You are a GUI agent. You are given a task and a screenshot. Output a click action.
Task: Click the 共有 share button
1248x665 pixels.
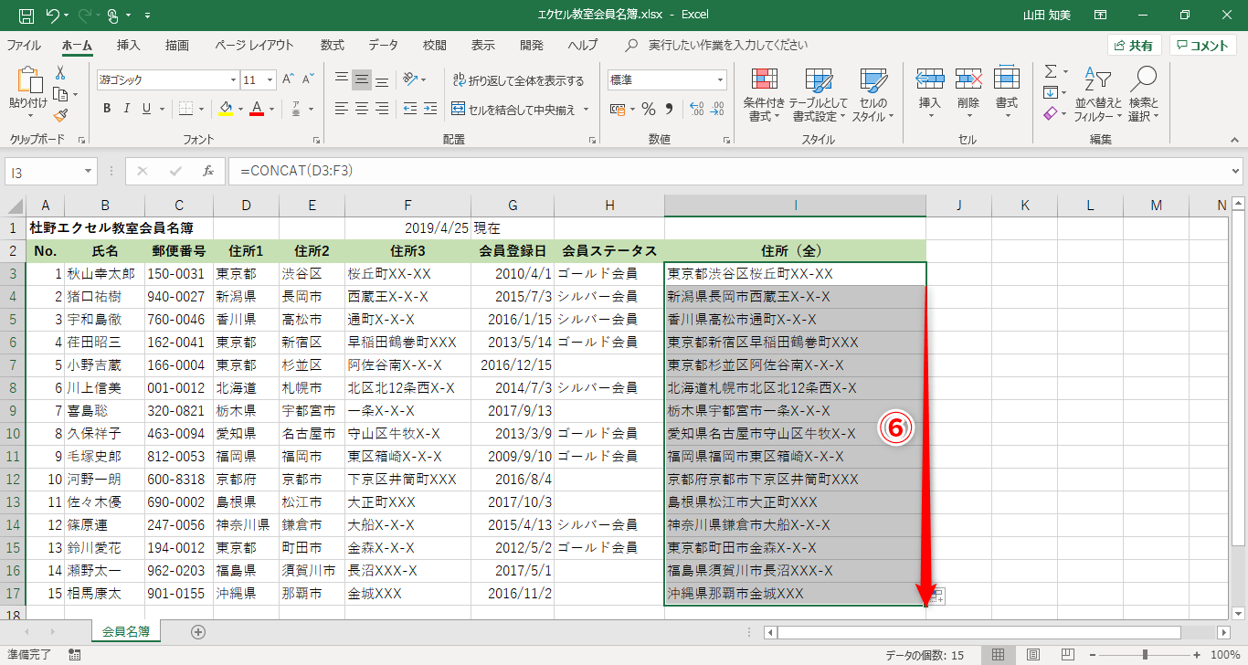click(x=1135, y=46)
